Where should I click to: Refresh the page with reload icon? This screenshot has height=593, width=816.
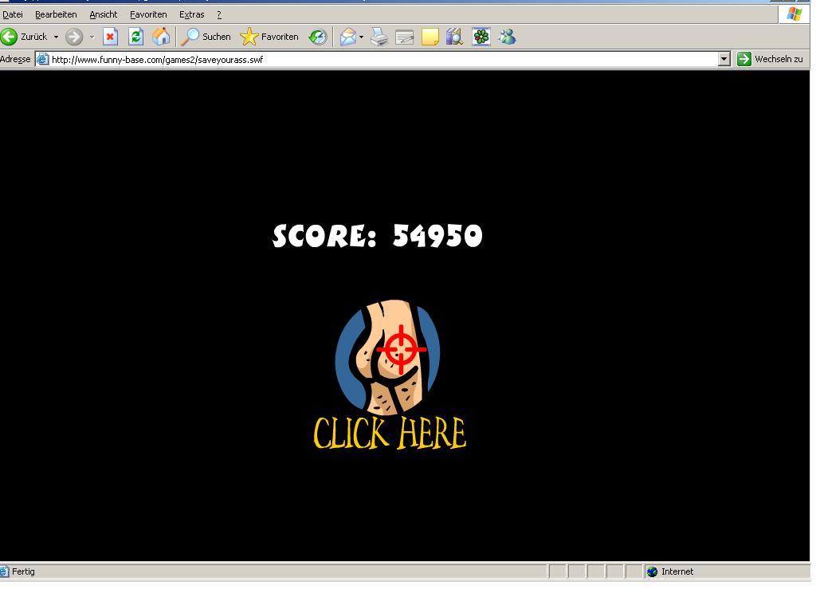(x=135, y=37)
